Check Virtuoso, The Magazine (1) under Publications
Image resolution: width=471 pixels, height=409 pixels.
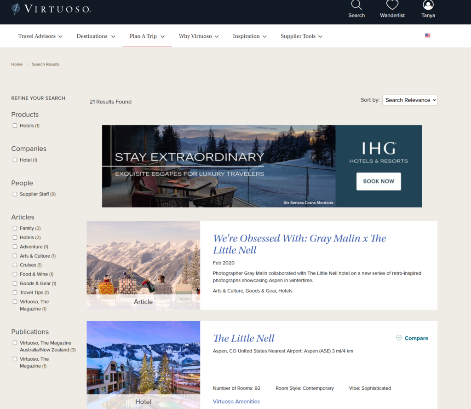tap(15, 359)
